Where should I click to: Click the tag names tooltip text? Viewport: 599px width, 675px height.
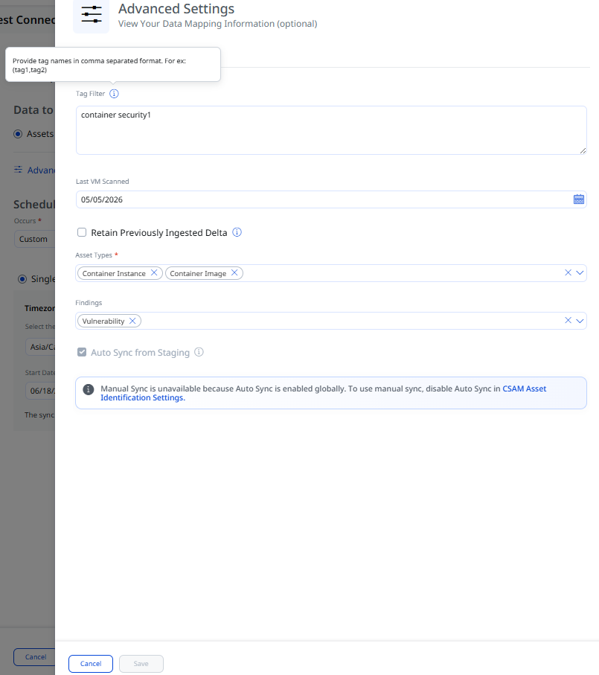pos(100,65)
